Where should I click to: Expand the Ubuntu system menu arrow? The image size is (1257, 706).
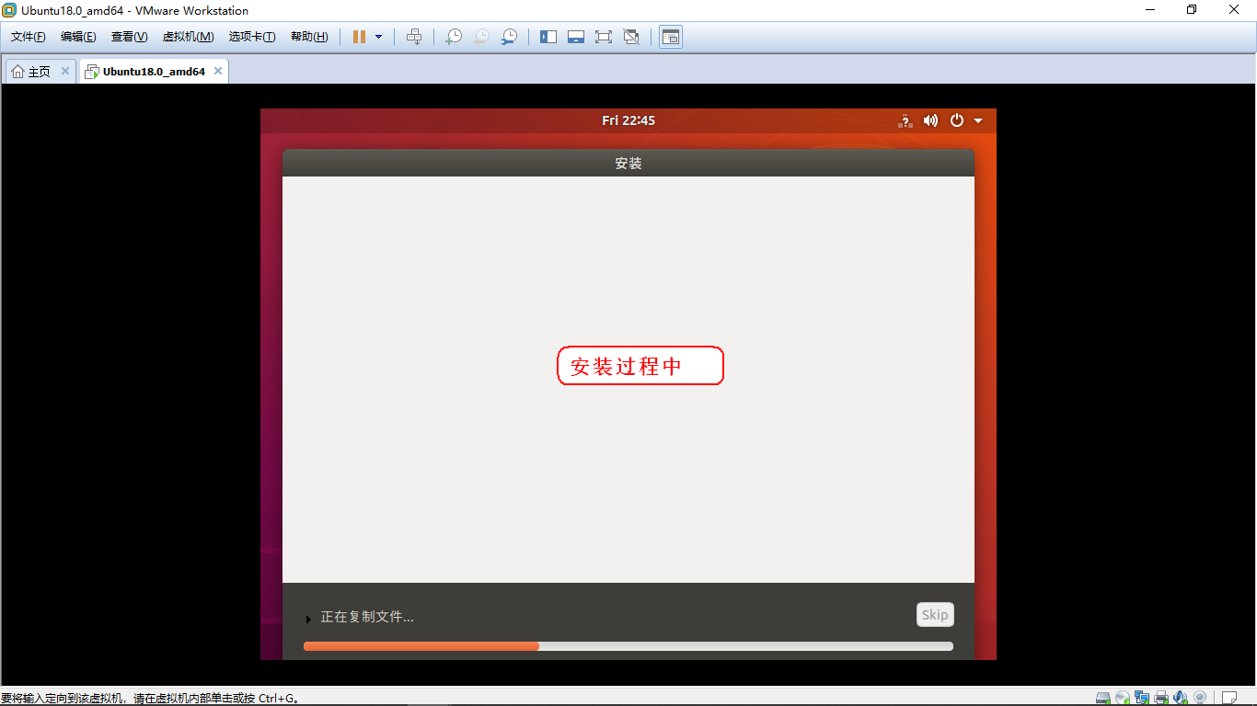[x=978, y=120]
